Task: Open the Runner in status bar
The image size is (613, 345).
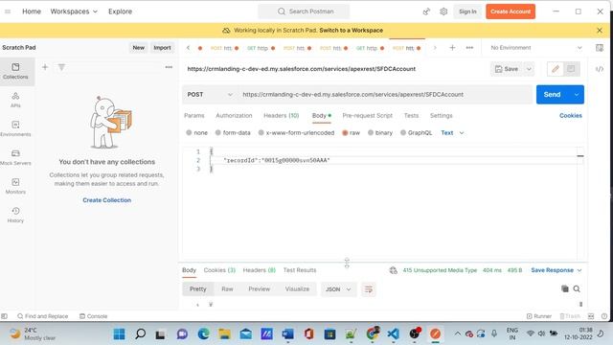Action: pyautogui.click(x=538, y=316)
